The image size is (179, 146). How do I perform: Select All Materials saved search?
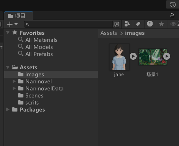pyautogui.click(x=38, y=40)
